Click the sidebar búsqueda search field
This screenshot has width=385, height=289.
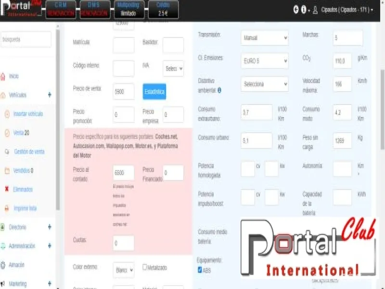26,39
